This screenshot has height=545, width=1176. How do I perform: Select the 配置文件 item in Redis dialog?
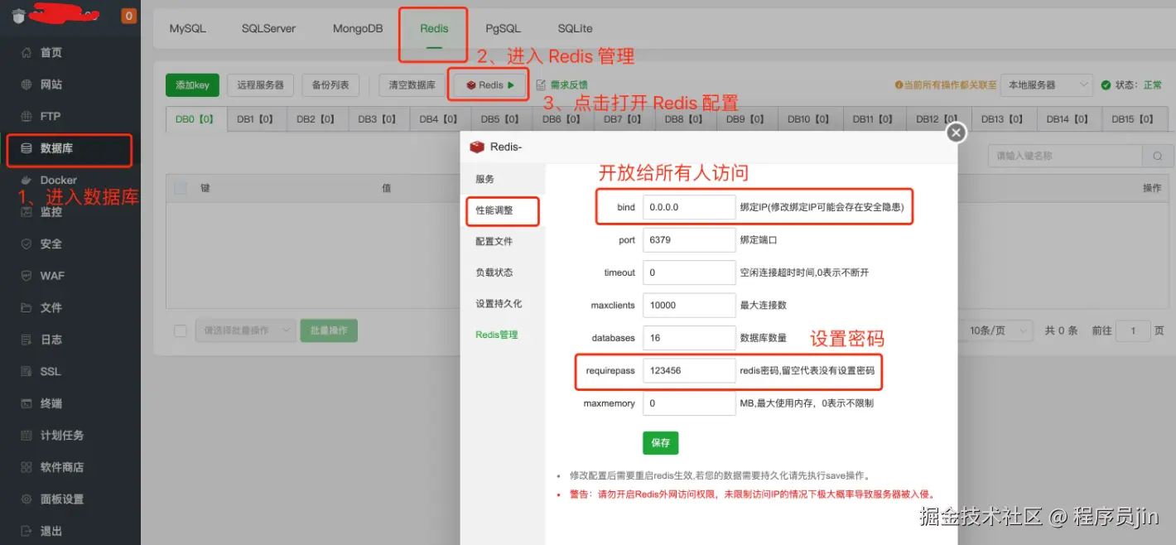(494, 241)
